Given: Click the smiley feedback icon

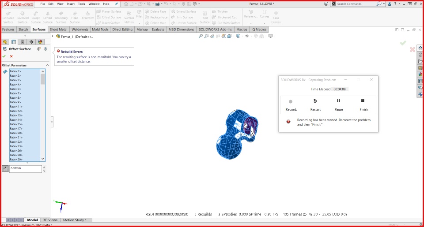Looking at the screenshot, I should [326, 4].
